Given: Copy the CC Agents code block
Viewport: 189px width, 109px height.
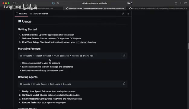Looking at the screenshot, I should point(124,84).
